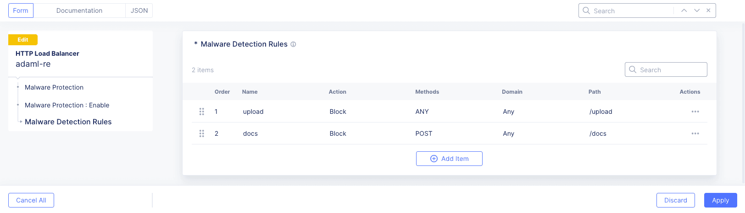This screenshot has width=745, height=213.
Task: Switch to the Documentation tab
Action: point(79,11)
